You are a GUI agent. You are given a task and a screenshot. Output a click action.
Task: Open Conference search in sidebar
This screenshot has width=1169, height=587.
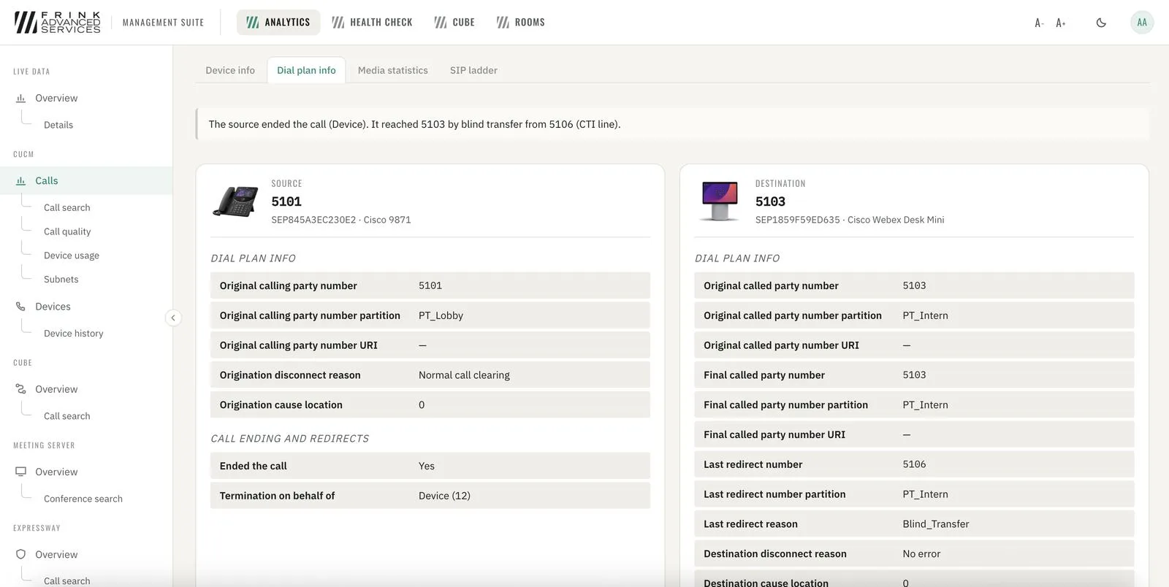(x=83, y=499)
